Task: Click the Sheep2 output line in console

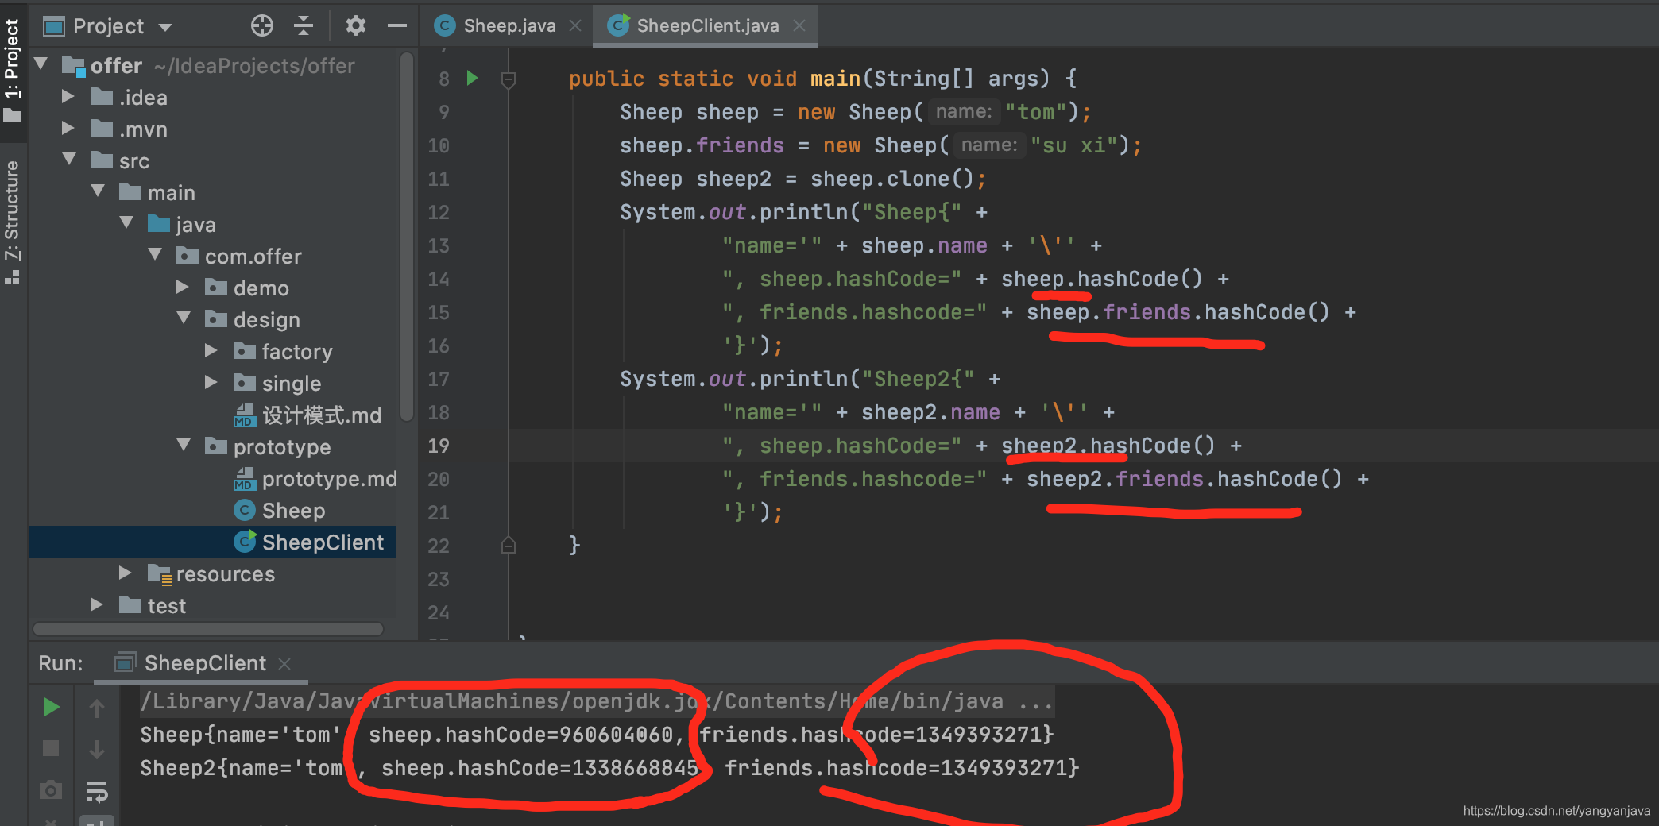Action: click(x=609, y=768)
